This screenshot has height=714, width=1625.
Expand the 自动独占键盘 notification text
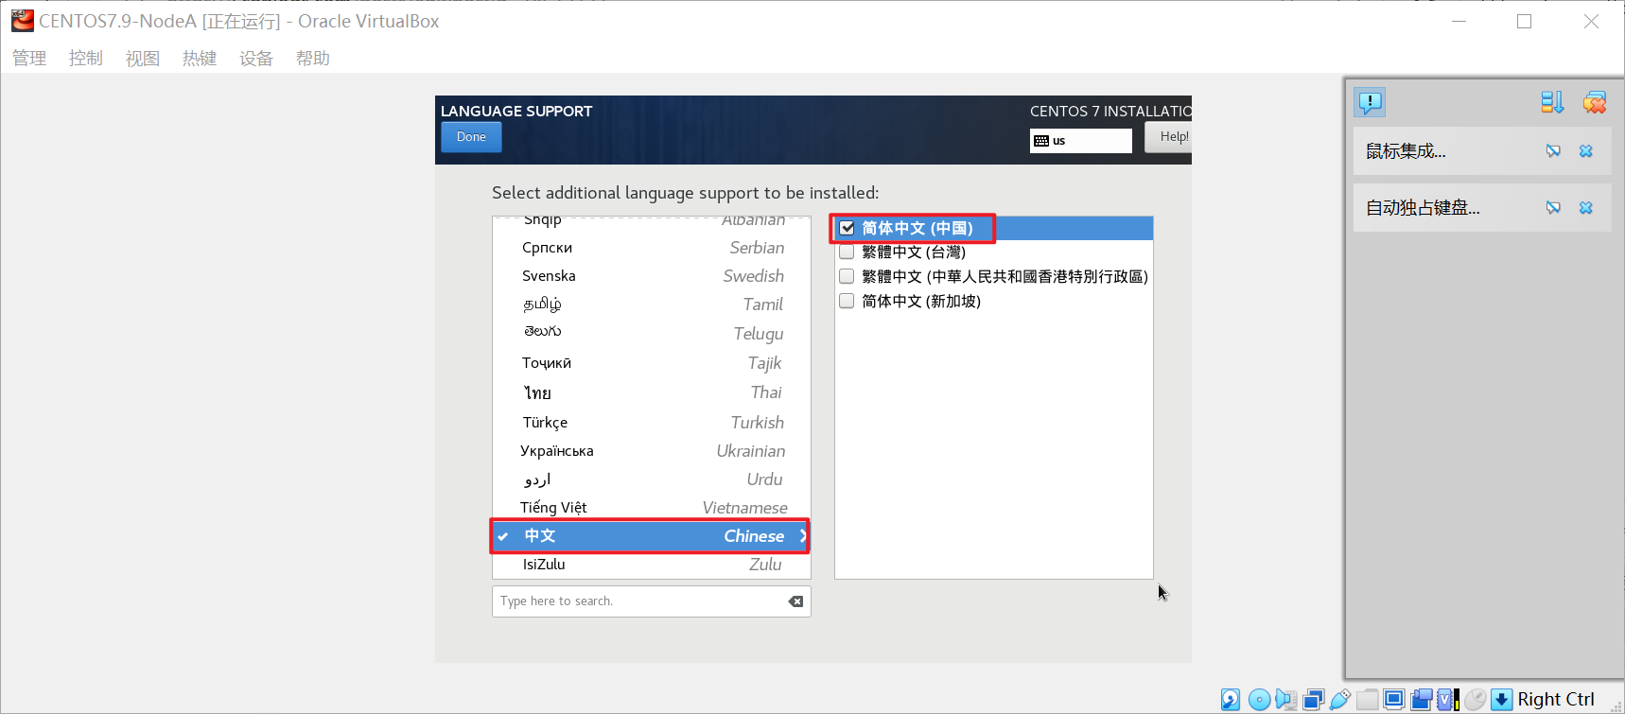click(1423, 208)
